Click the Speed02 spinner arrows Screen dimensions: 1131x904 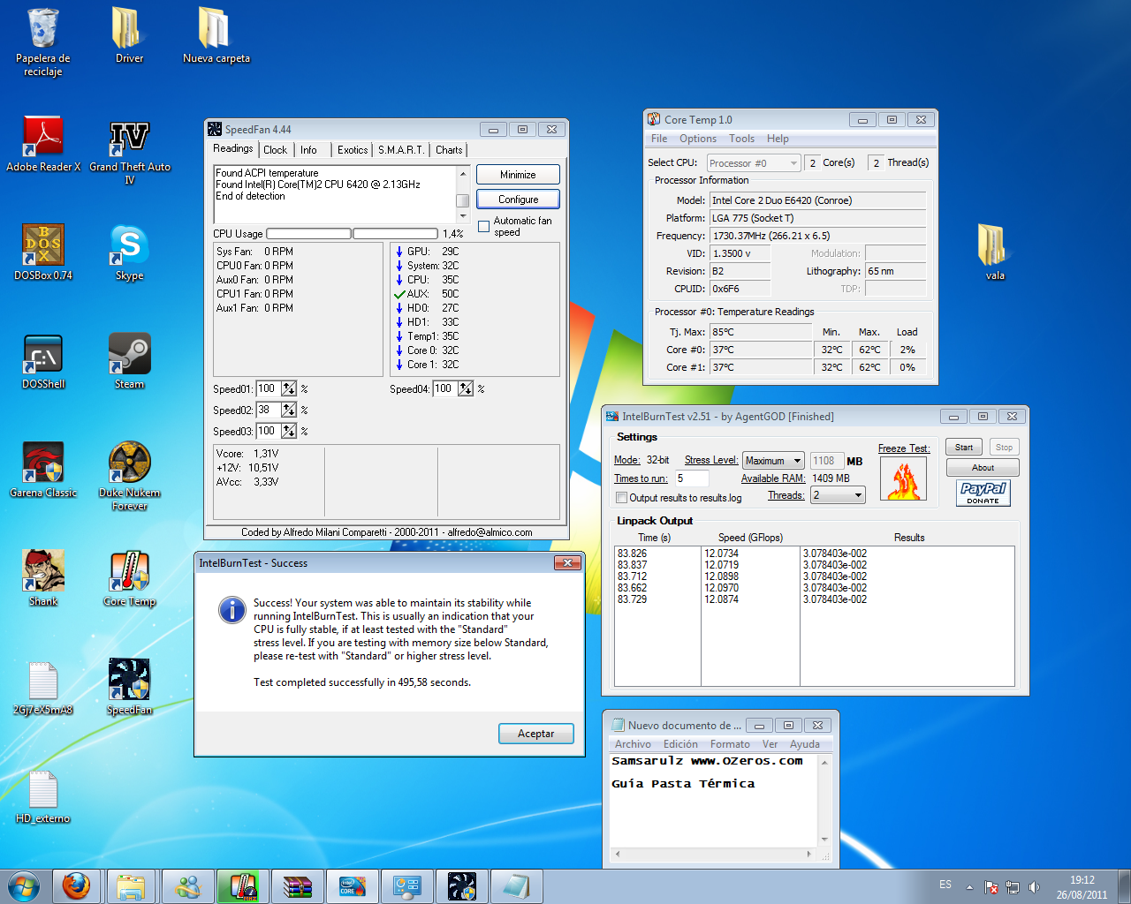tap(289, 410)
